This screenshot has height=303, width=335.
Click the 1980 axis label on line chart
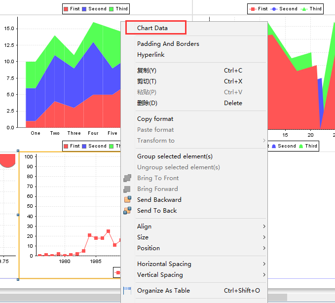[65, 262]
